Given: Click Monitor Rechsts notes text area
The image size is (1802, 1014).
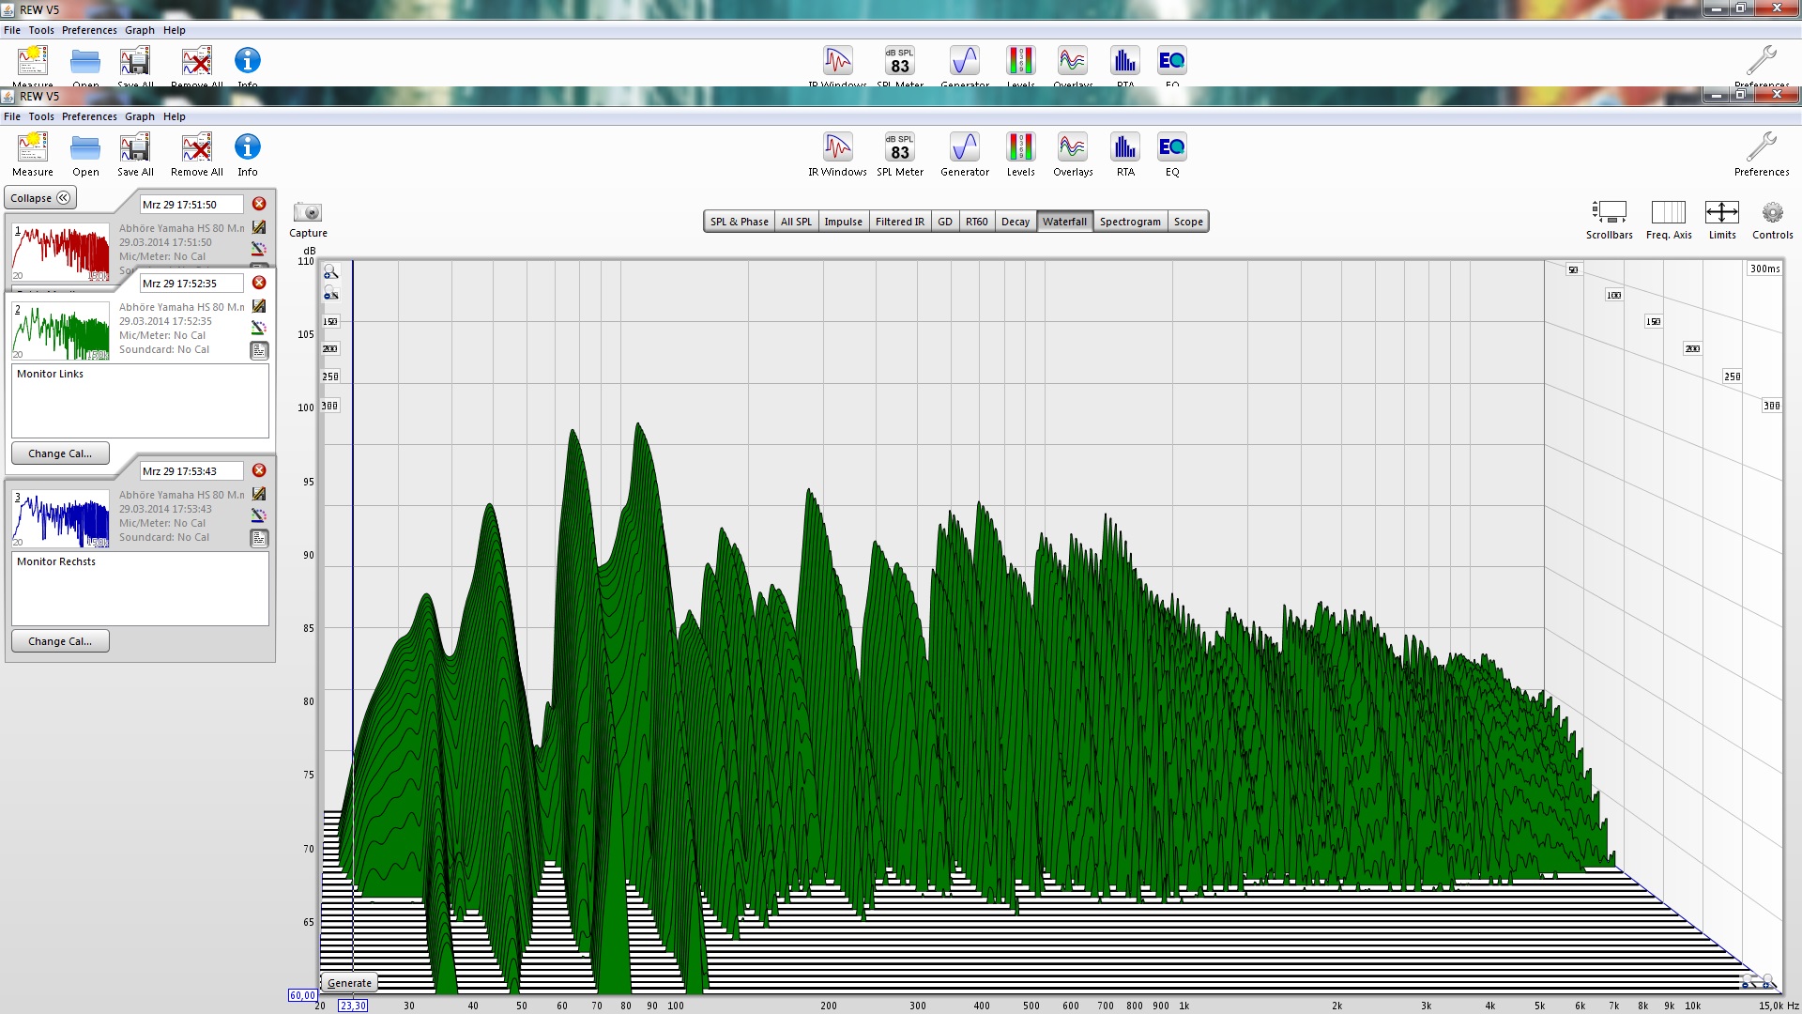Looking at the screenshot, I should [140, 589].
